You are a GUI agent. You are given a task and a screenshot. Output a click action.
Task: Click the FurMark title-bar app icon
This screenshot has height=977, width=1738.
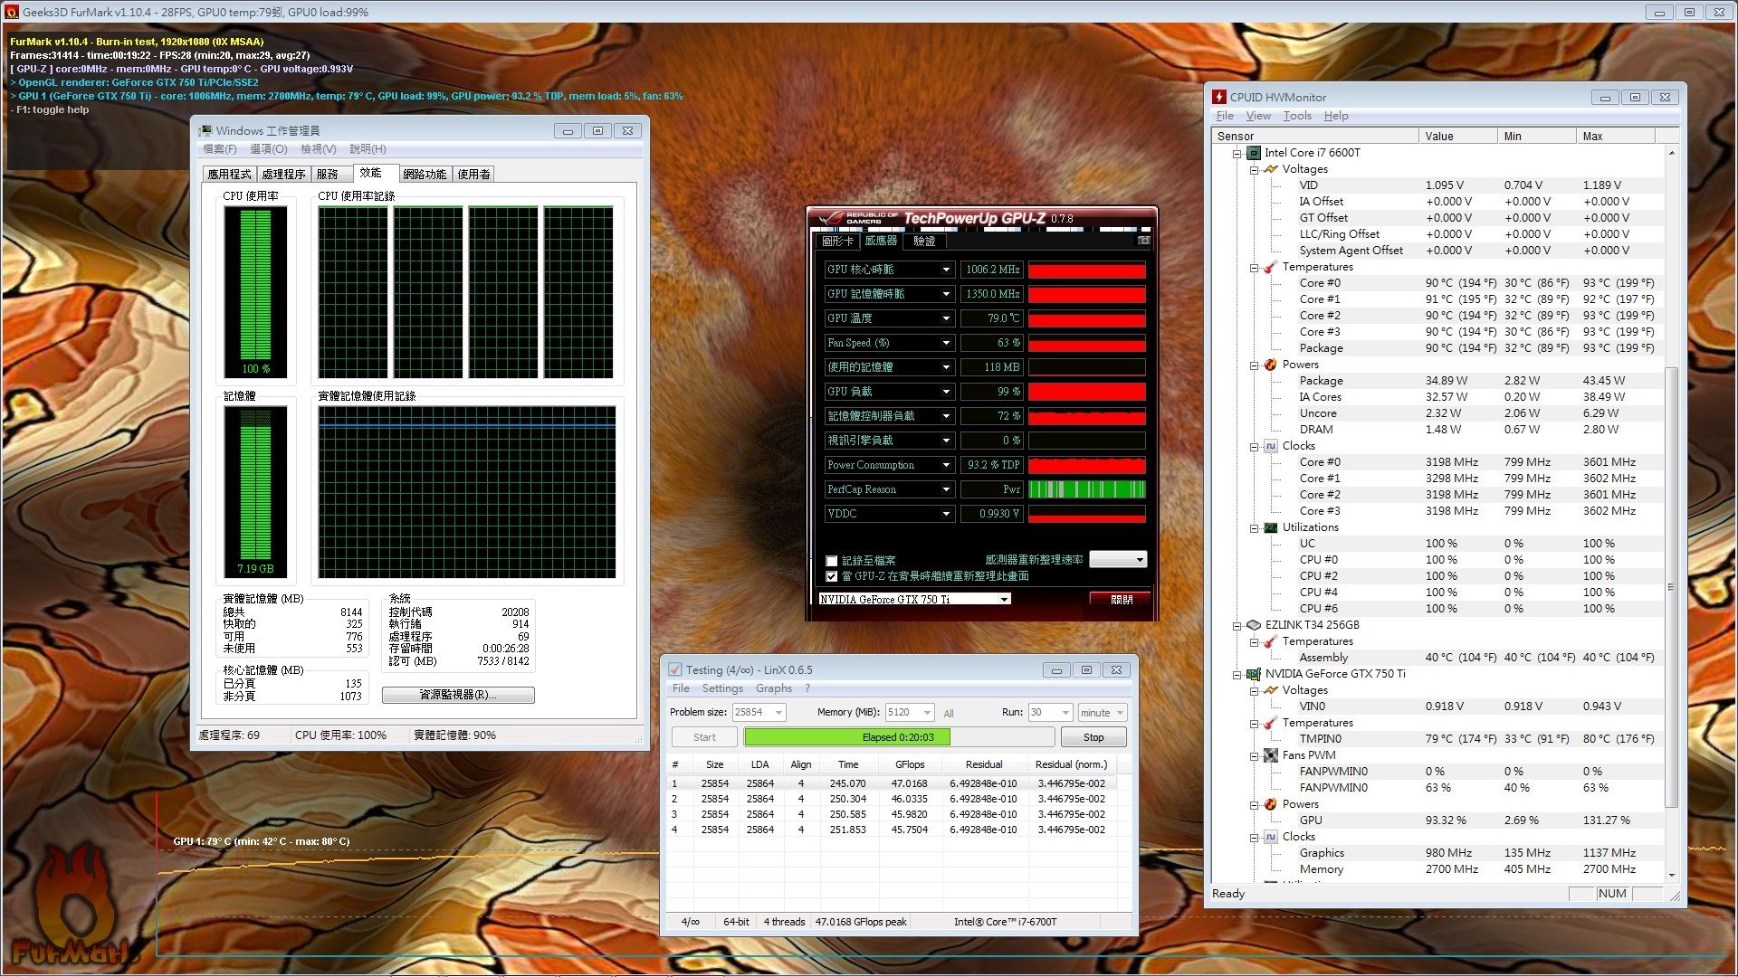click(x=12, y=12)
